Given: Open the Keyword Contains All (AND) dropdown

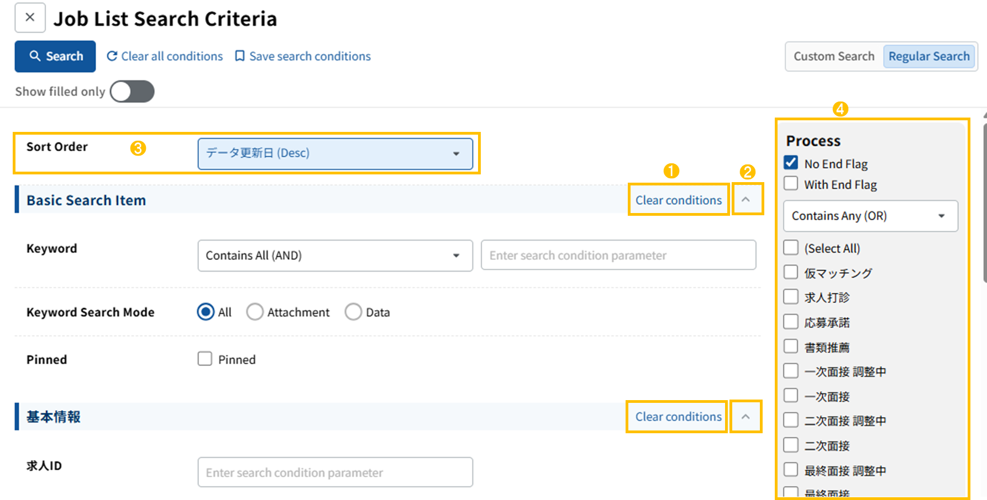Looking at the screenshot, I should pyautogui.click(x=335, y=256).
